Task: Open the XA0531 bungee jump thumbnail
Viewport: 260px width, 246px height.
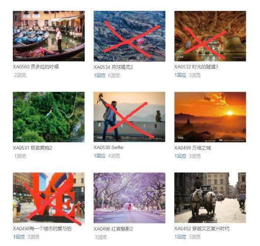Action: 49,117
